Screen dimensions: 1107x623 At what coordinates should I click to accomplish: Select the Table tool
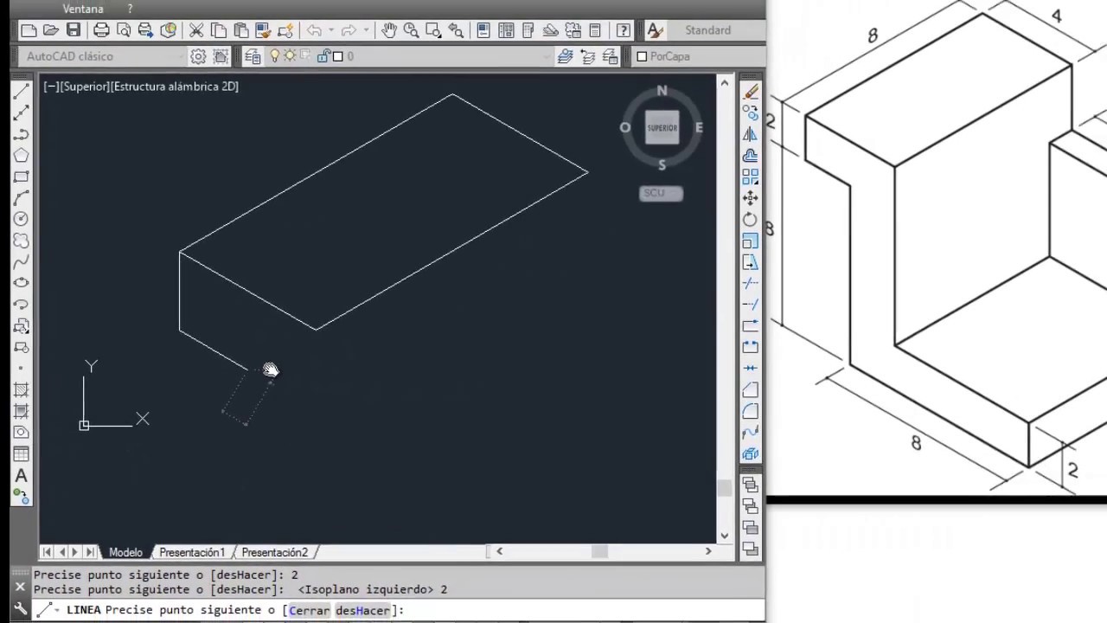(22, 454)
